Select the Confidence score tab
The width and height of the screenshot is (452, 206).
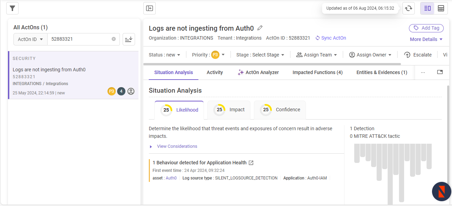pyautogui.click(x=280, y=110)
